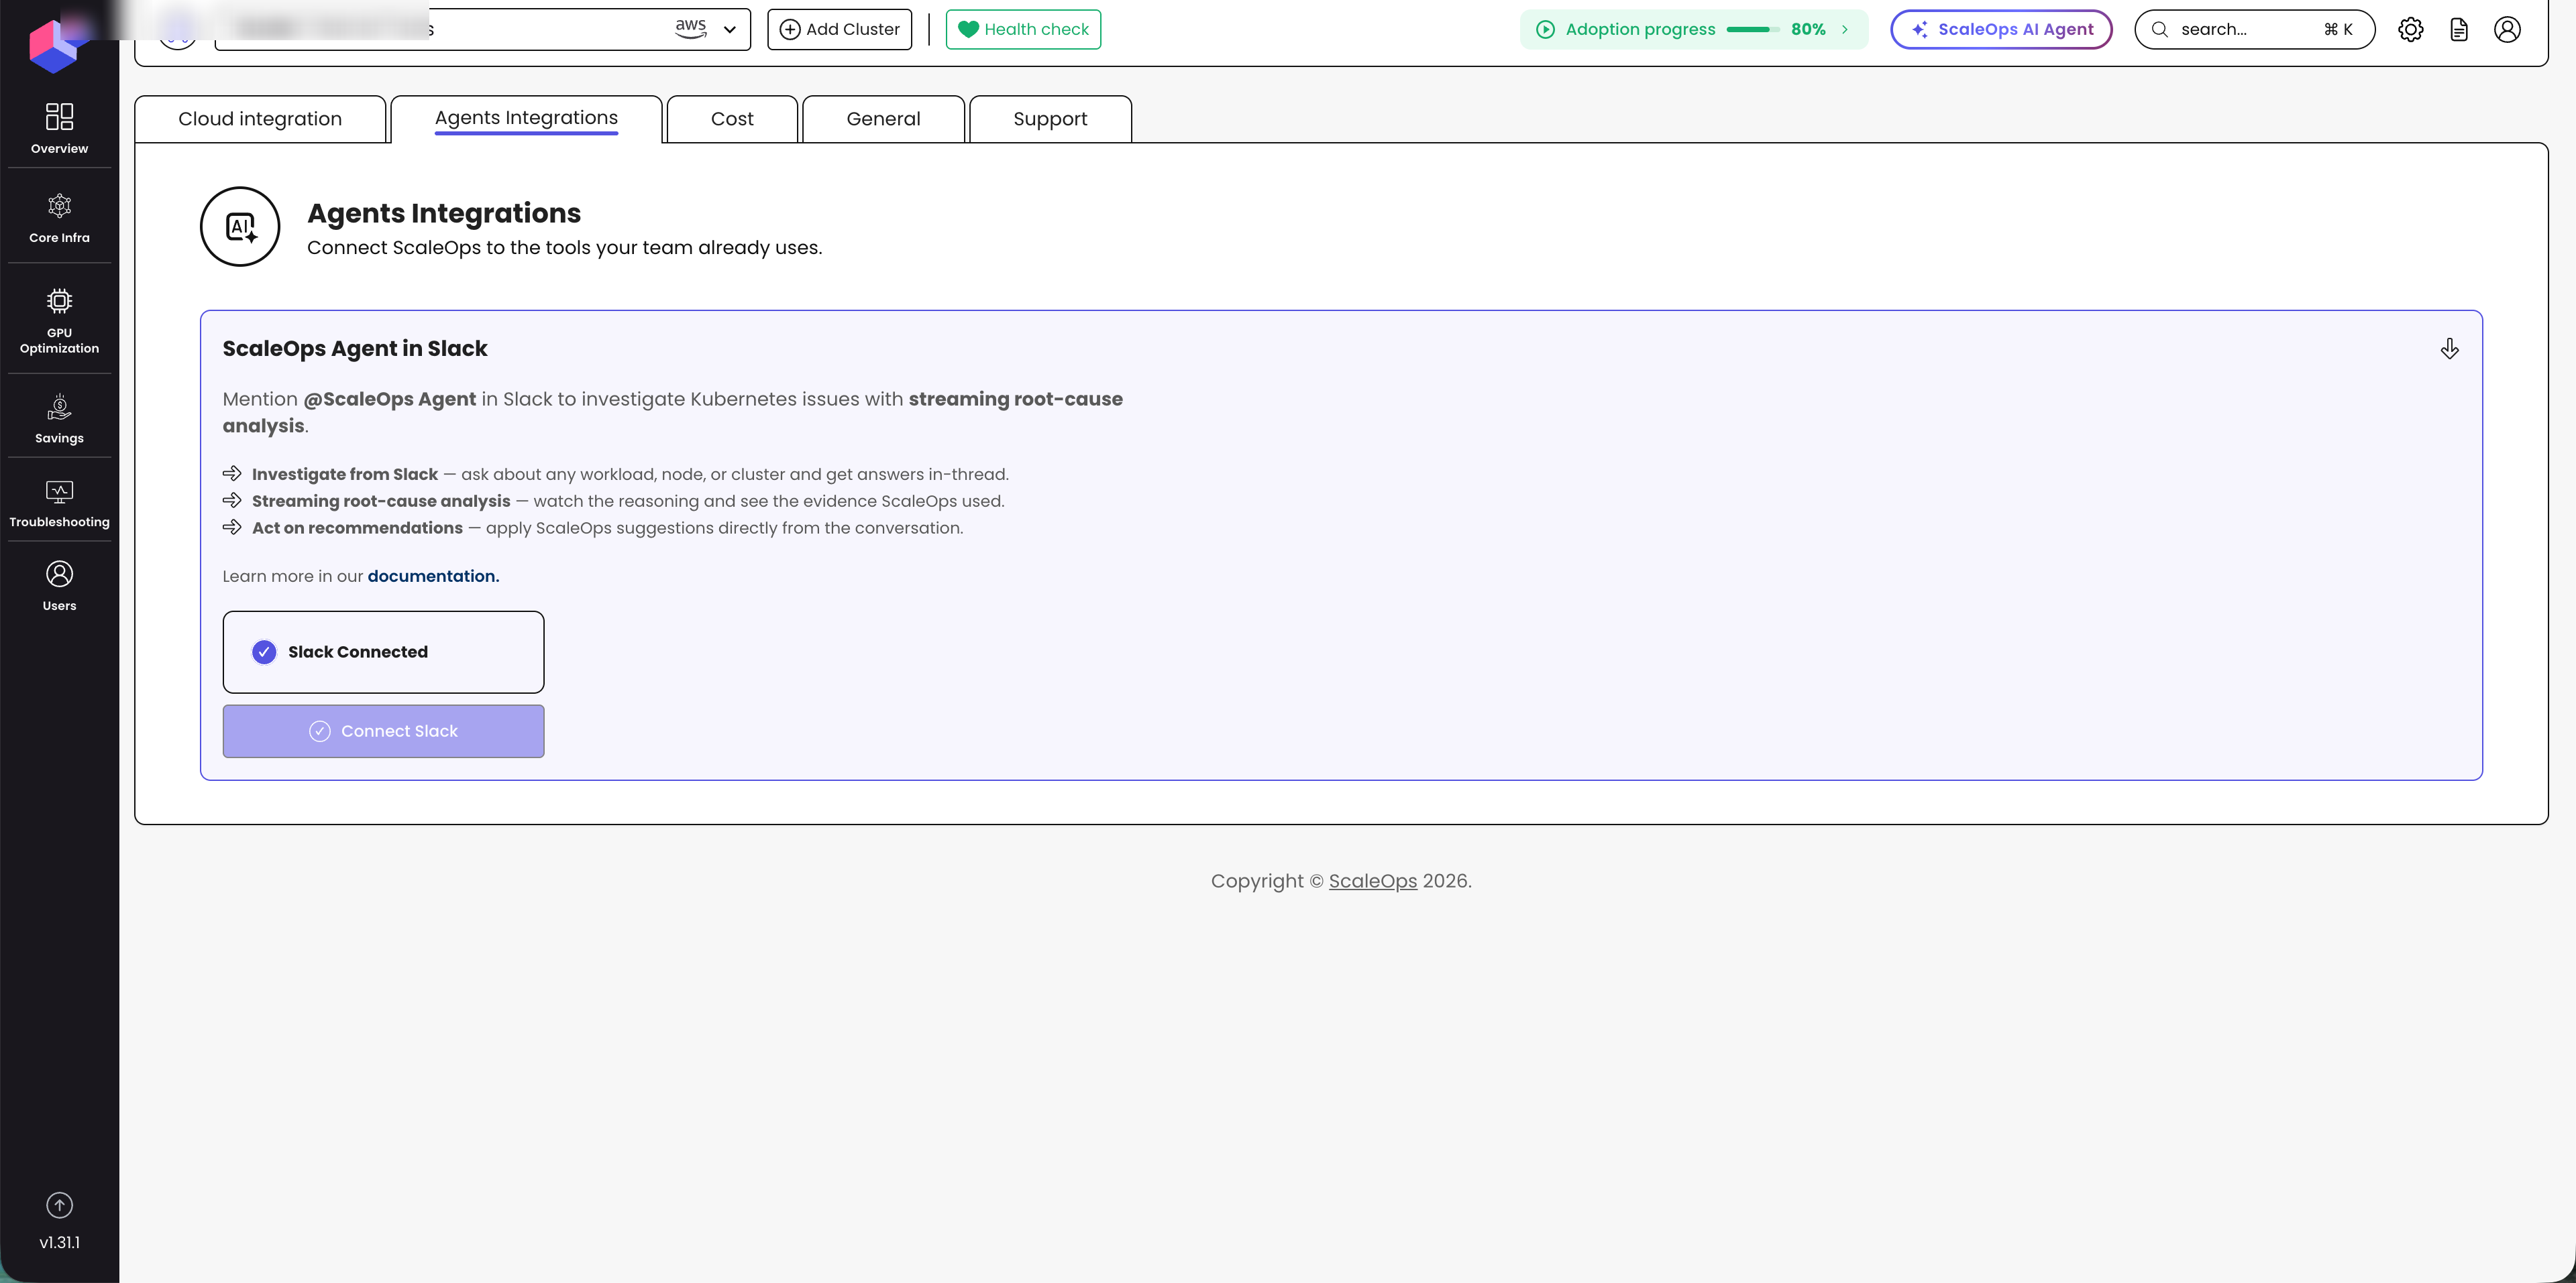Click the 'Investigate from Slack' bullet text
This screenshot has height=1283, width=2576.
tap(345, 475)
